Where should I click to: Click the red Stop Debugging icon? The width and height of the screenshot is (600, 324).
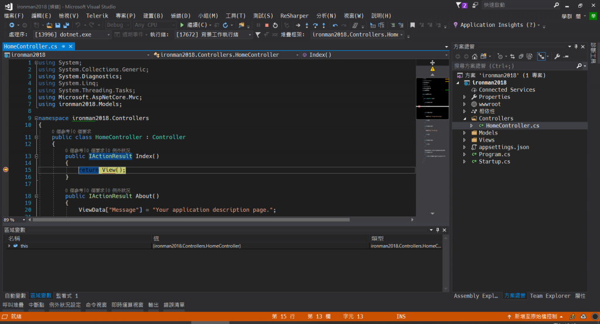267,25
